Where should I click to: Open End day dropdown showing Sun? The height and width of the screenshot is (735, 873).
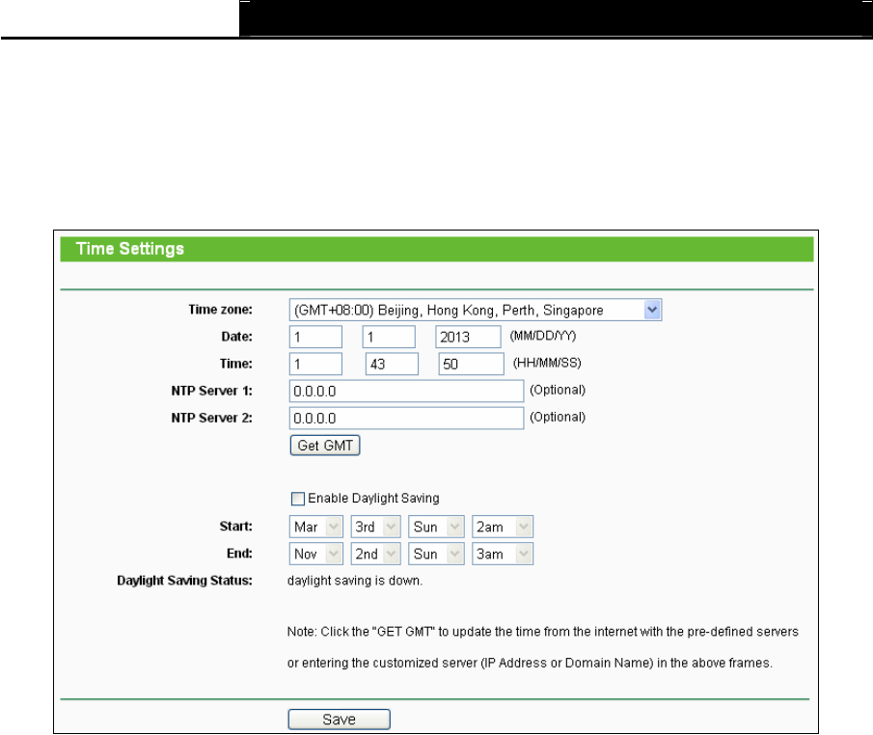click(436, 554)
